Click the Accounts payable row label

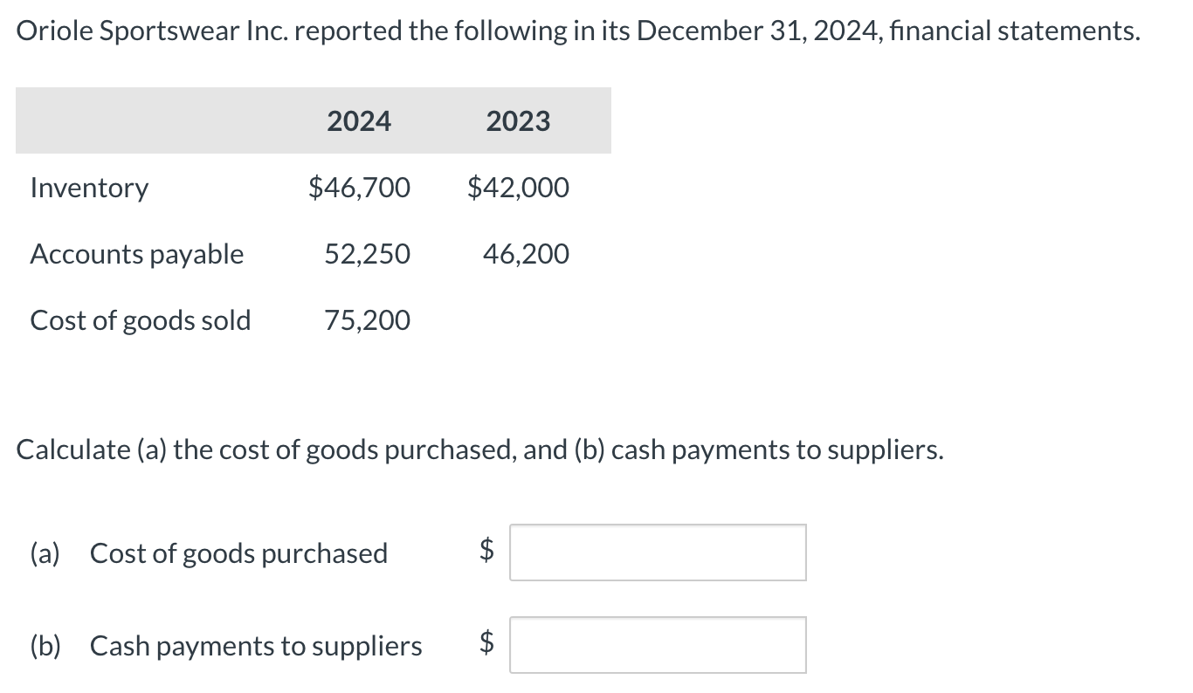pos(137,254)
